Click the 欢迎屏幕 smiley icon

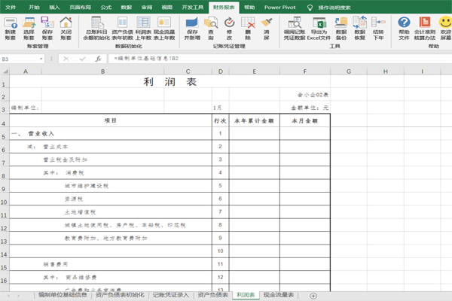tap(445, 29)
